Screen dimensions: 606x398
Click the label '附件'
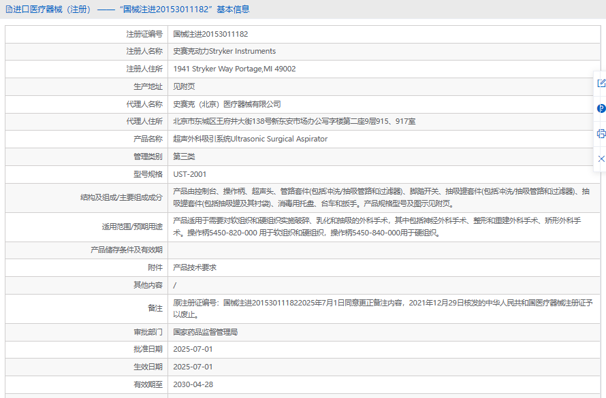coord(155,267)
